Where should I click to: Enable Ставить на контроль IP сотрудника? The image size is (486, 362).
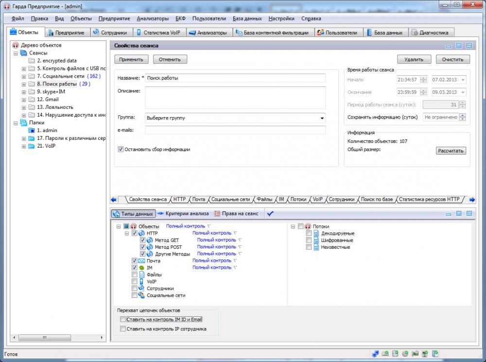[123, 329]
